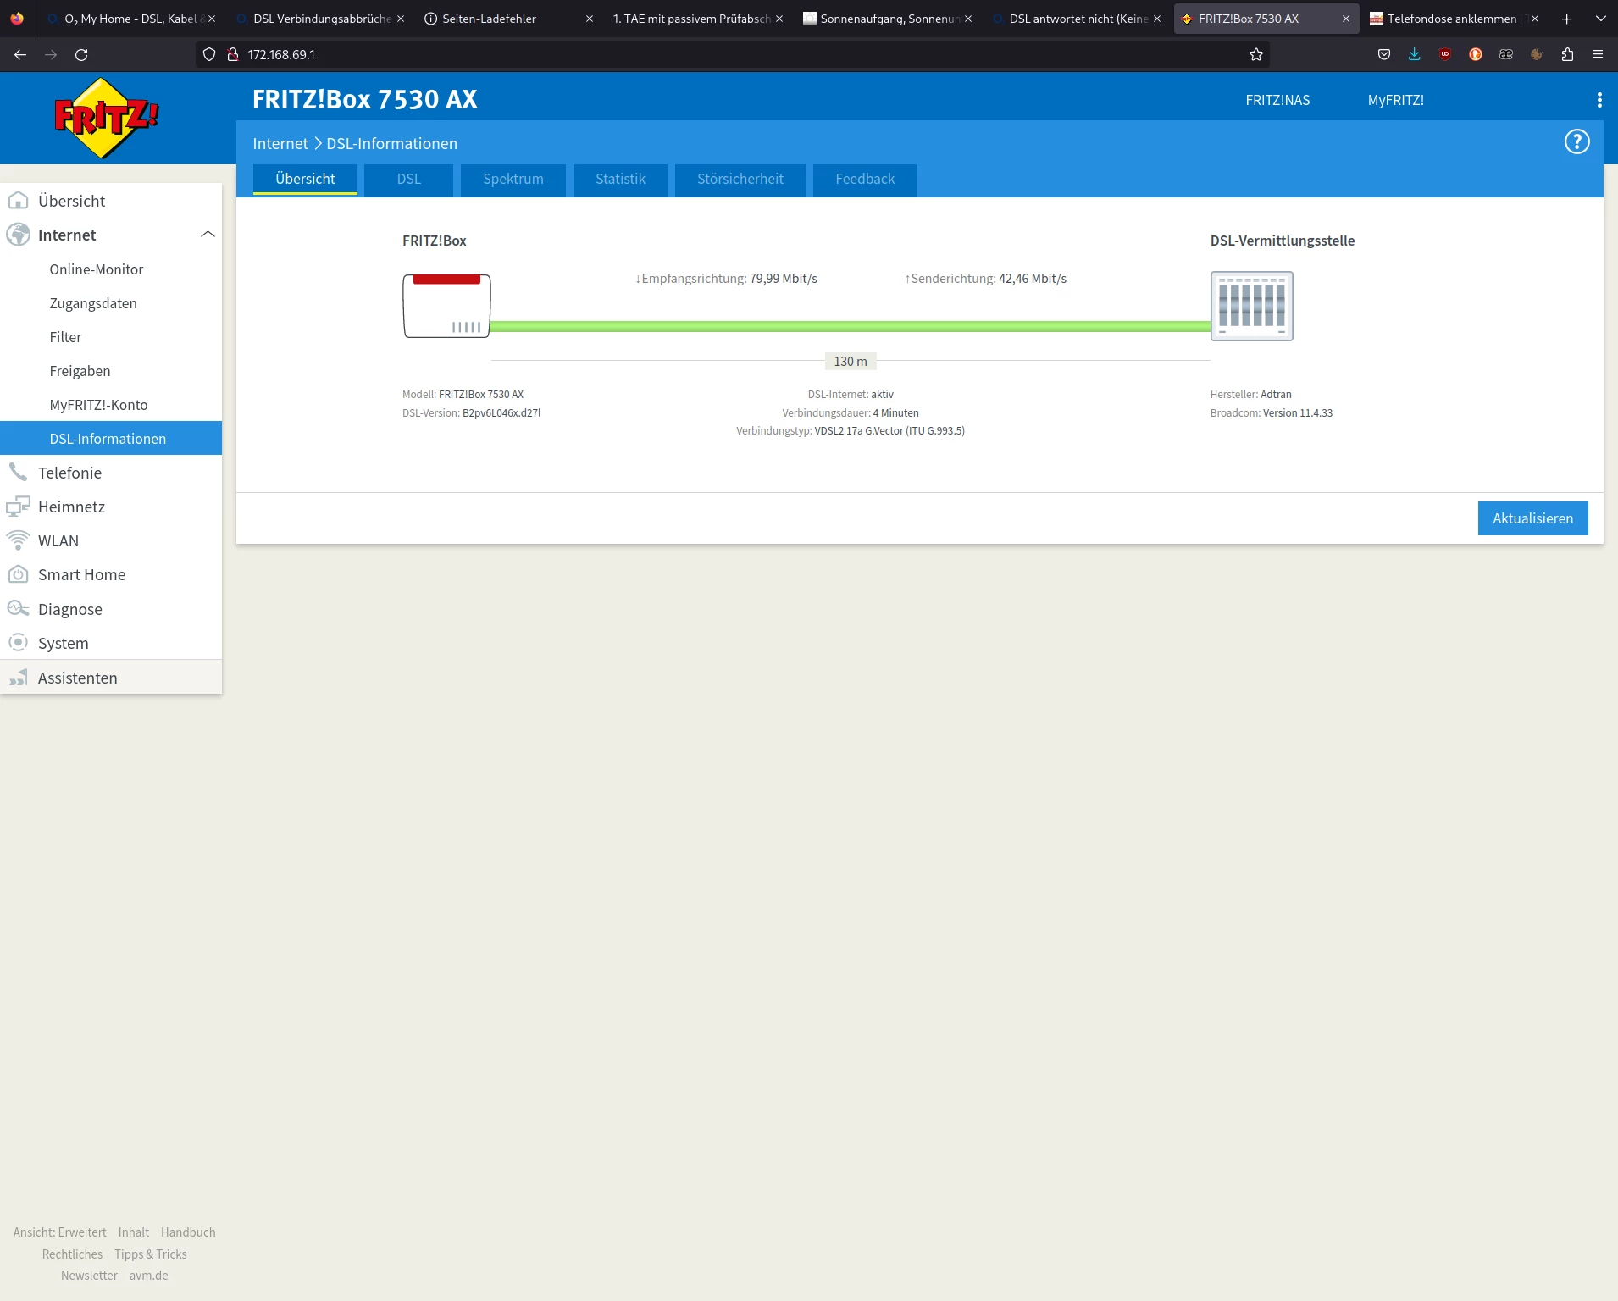Click the Telefonie phone icon
The width and height of the screenshot is (1618, 1301).
coord(18,473)
